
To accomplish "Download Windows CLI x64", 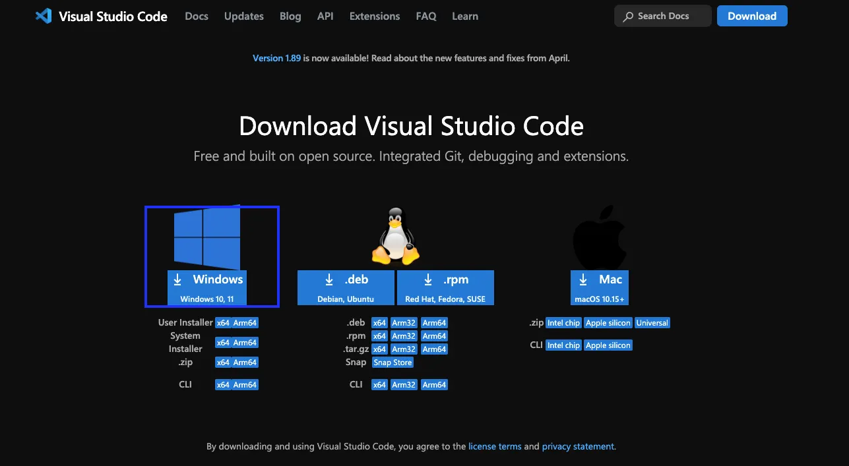I will coord(223,385).
